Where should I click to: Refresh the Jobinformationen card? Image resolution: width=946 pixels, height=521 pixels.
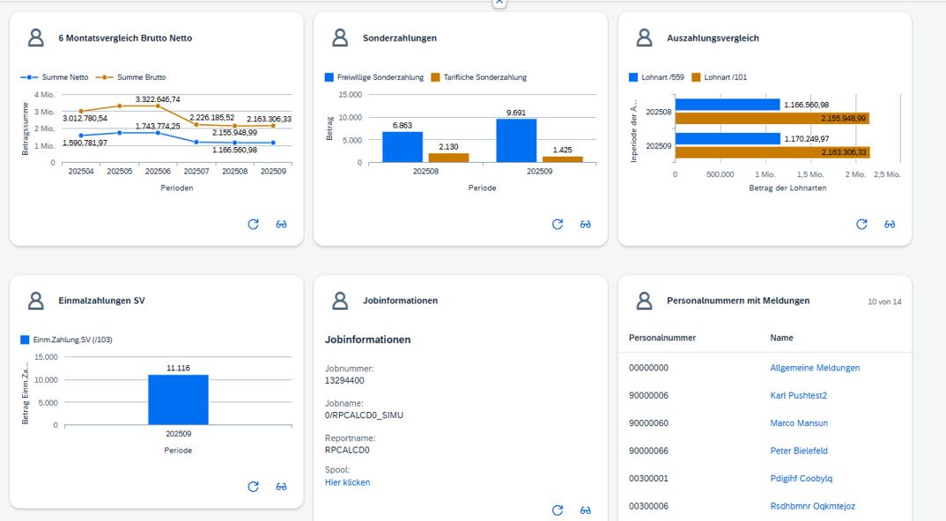point(558,510)
